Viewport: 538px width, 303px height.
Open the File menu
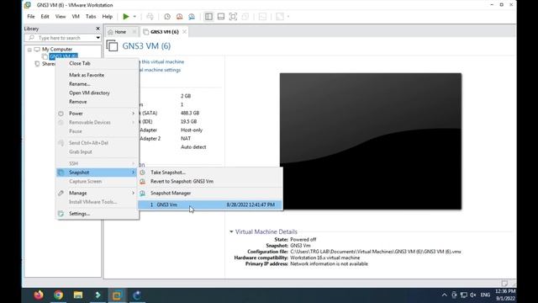coord(31,17)
